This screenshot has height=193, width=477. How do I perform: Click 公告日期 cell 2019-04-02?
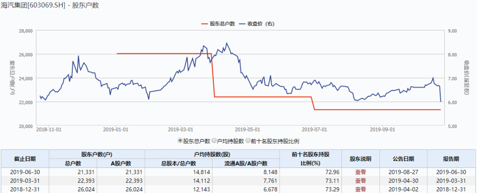(x=403, y=189)
